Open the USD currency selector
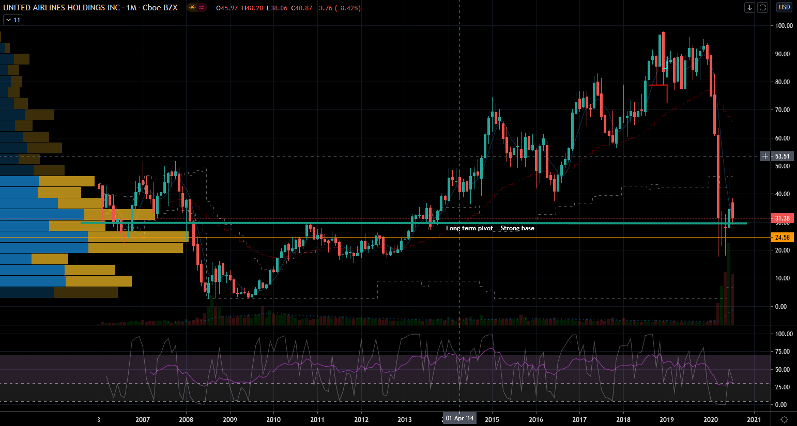This screenshot has height=426, width=797. click(784, 7)
